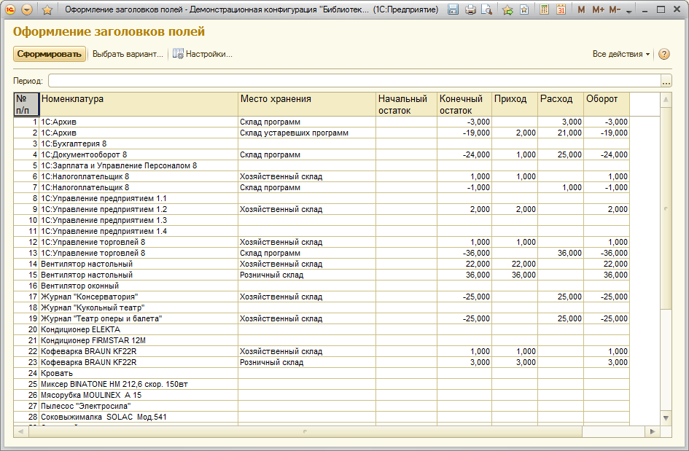Save the report with diskette icon
Viewport: 689px width, 451px height.
(453, 9)
